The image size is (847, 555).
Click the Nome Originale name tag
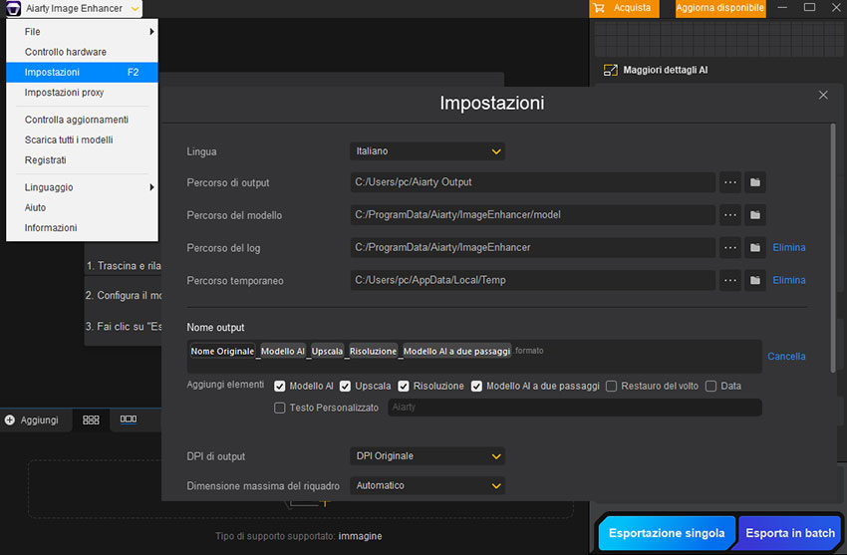click(x=222, y=351)
